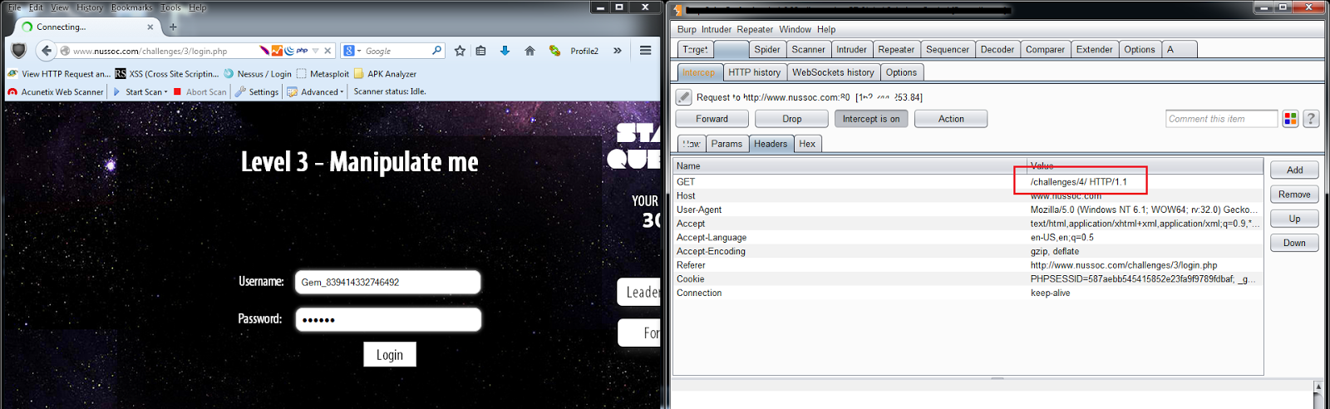Open the WebSockets history sub-tab

click(x=833, y=72)
